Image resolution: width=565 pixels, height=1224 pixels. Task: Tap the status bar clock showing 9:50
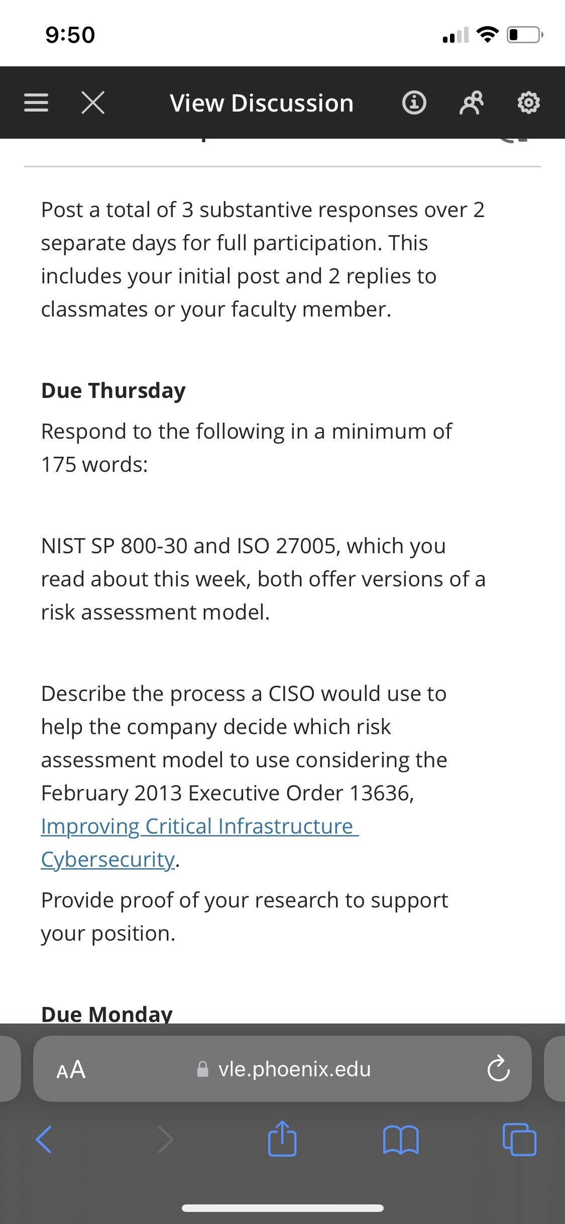click(70, 35)
